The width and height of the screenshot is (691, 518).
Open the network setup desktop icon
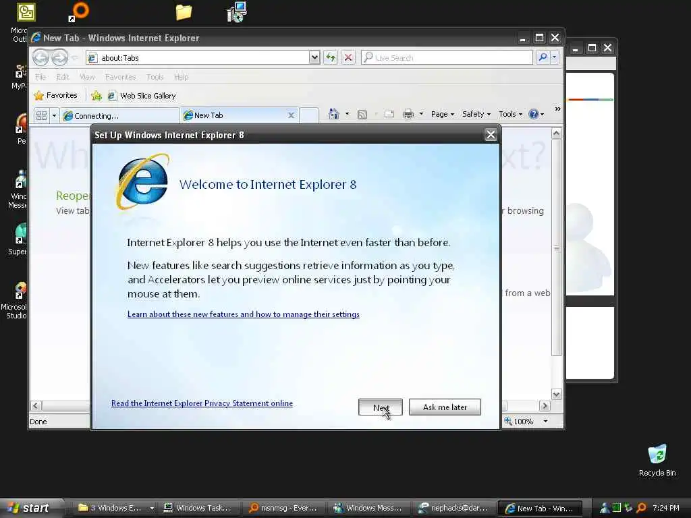click(237, 12)
